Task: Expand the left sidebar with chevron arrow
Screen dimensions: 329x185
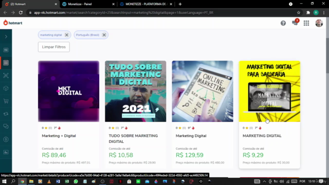Action: tap(6, 36)
